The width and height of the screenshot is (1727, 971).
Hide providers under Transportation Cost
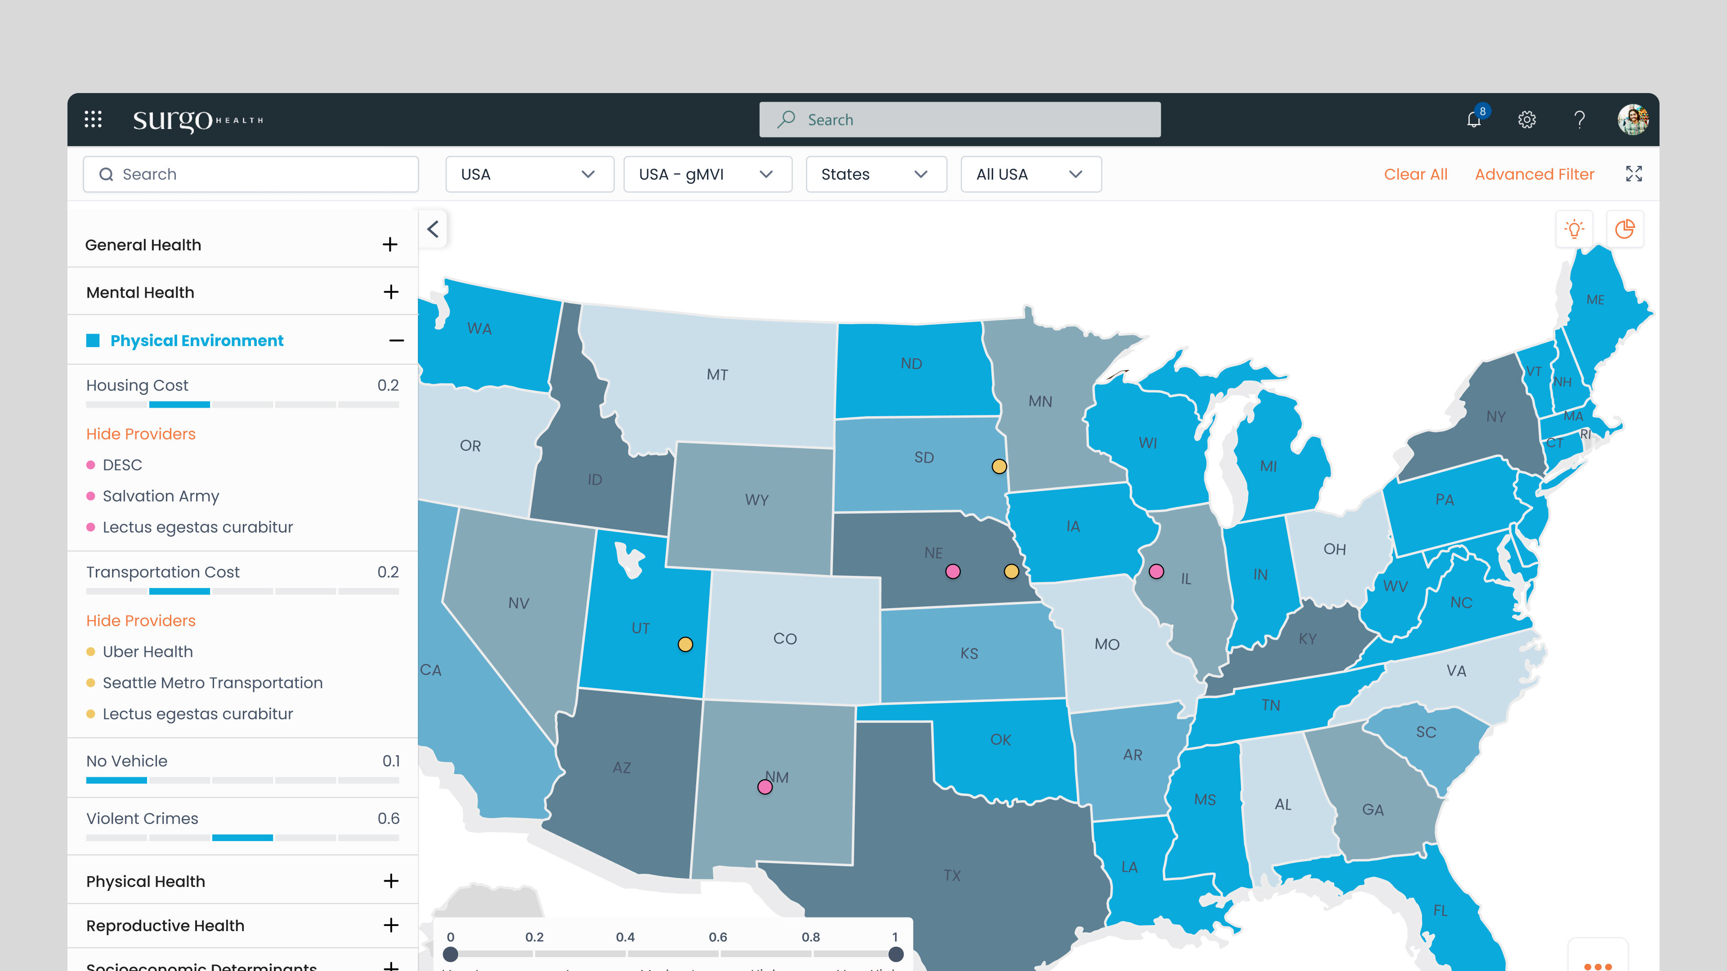pyautogui.click(x=141, y=620)
